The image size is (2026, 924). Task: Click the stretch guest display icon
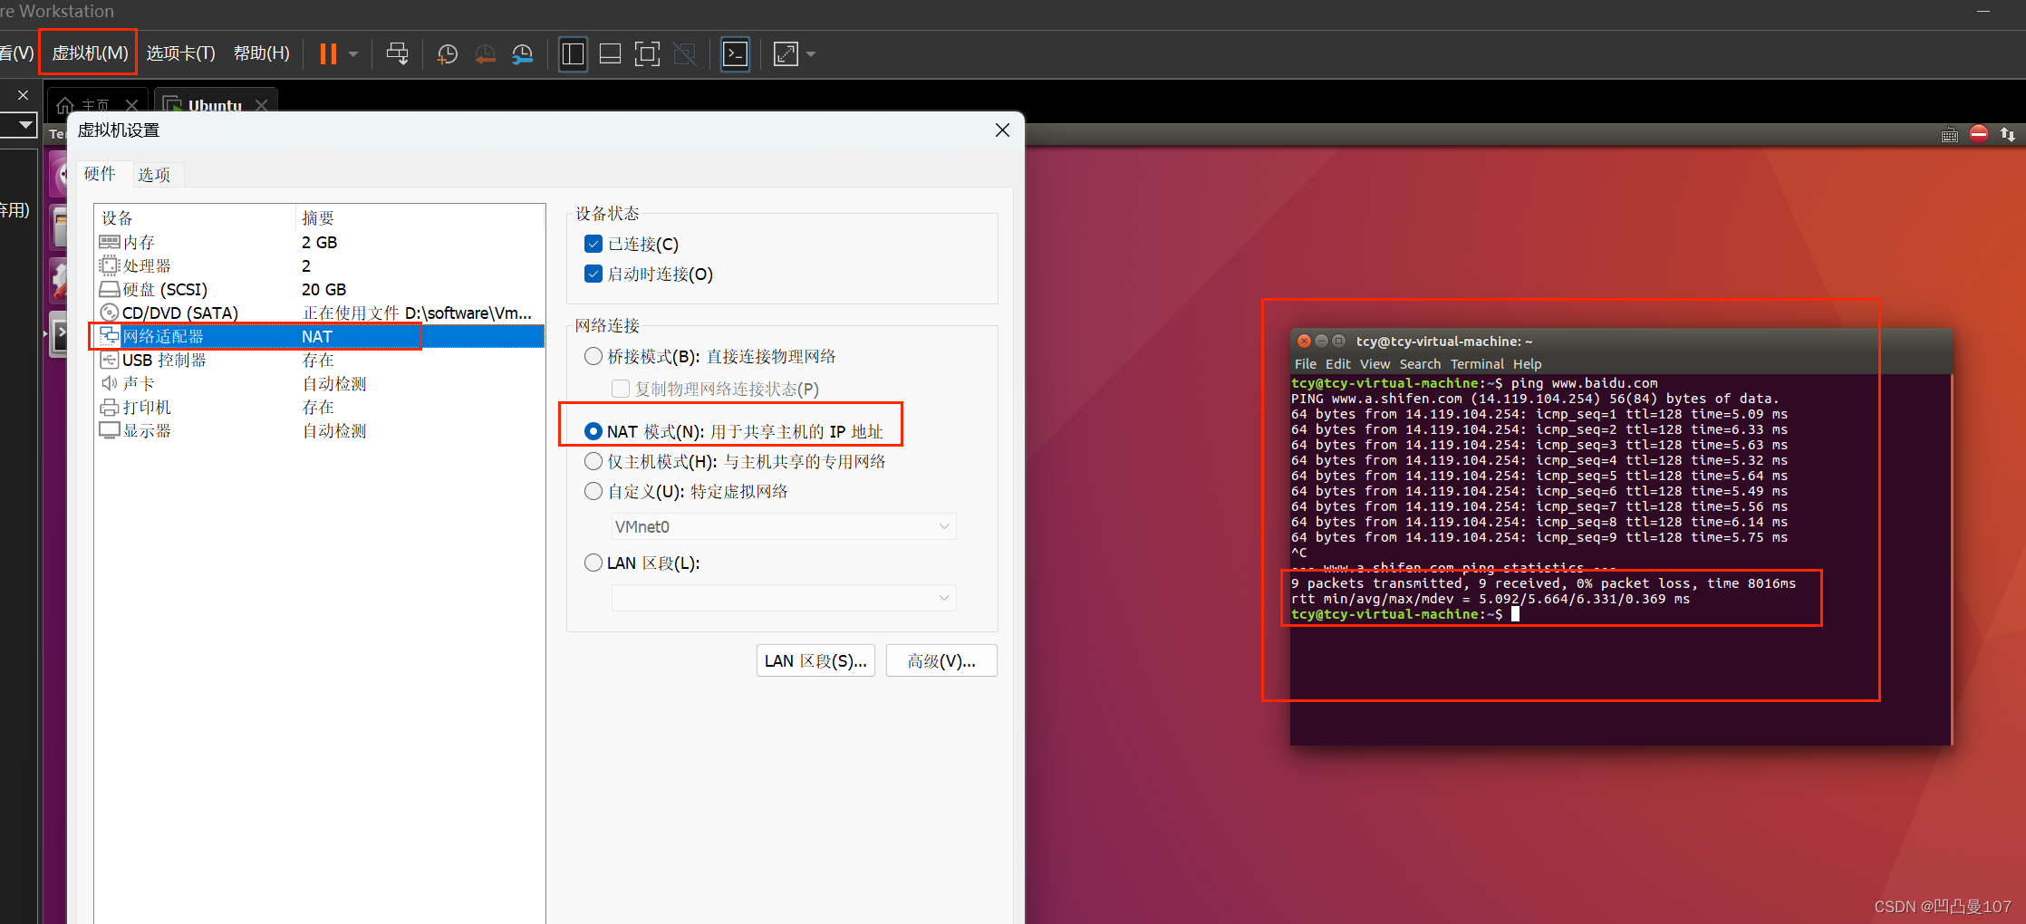[x=786, y=54]
